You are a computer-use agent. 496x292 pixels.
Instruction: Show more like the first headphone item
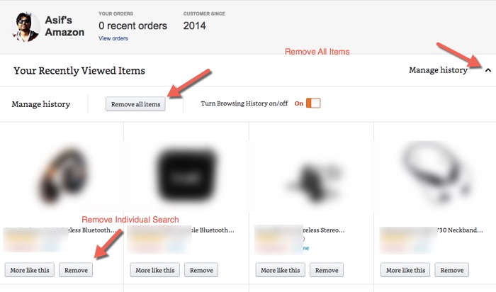(30, 270)
